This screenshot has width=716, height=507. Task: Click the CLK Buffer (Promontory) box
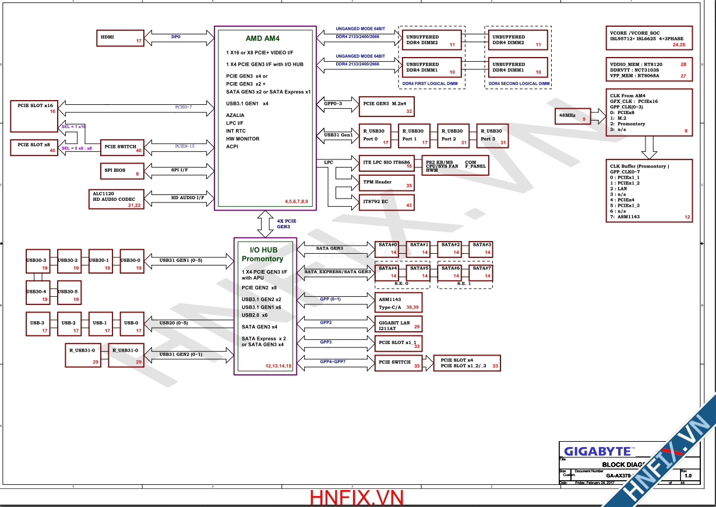pyautogui.click(x=648, y=191)
